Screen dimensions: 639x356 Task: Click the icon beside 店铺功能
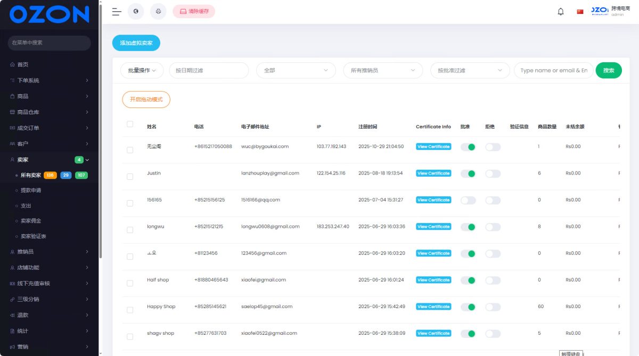(12, 268)
